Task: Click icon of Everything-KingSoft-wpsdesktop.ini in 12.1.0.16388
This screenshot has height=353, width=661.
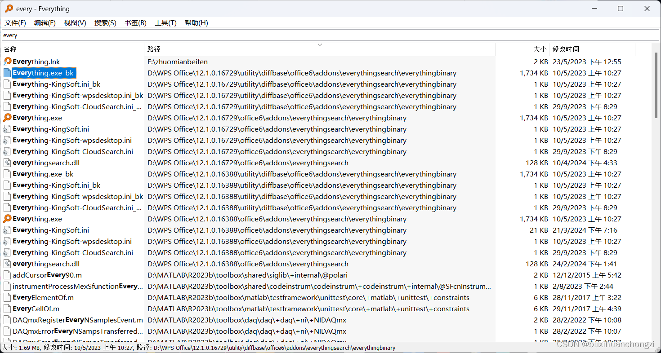Action: [x=7, y=241]
